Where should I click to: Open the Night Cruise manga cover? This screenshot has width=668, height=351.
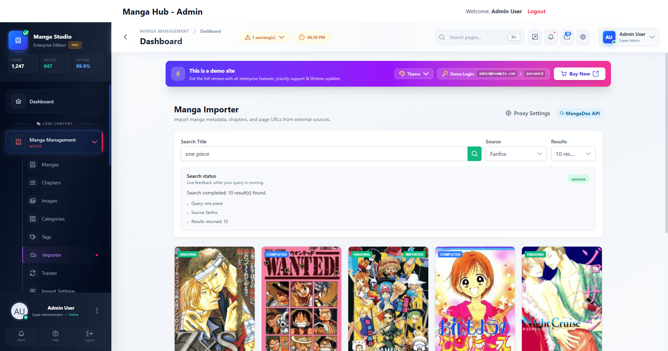pos(562,299)
